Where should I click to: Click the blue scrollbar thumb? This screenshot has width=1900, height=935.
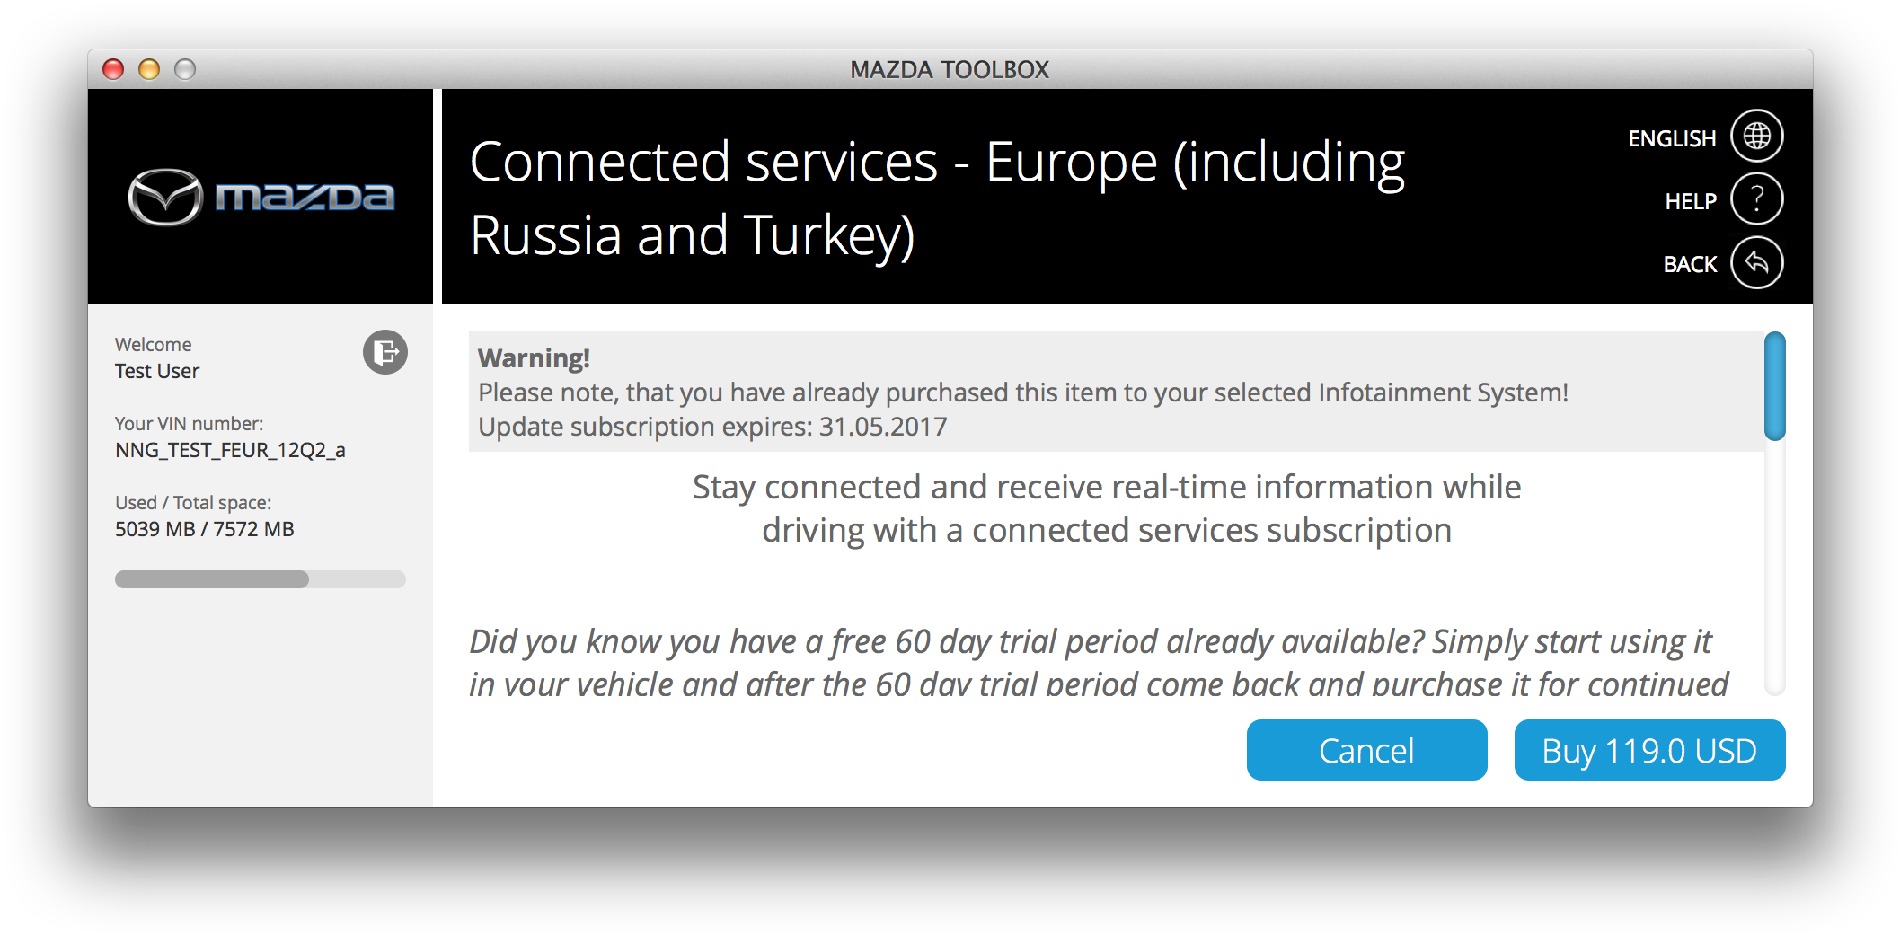(x=1774, y=386)
